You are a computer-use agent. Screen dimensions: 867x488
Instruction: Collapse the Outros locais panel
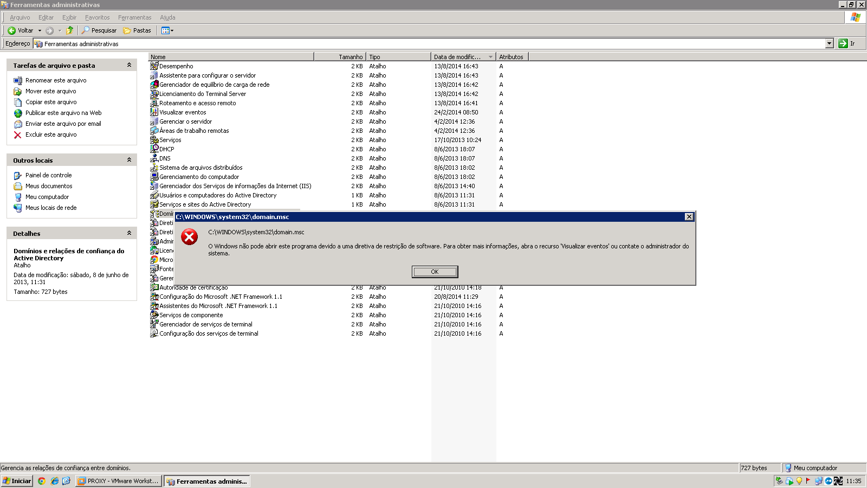click(x=129, y=160)
